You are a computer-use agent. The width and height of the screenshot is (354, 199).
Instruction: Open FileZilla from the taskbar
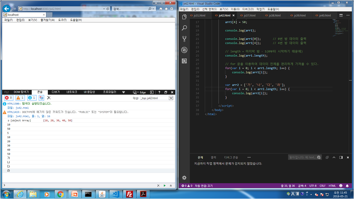click(129, 194)
